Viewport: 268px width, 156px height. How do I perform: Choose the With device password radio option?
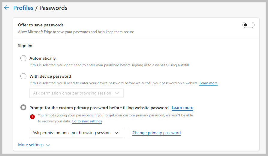[x=23, y=76]
